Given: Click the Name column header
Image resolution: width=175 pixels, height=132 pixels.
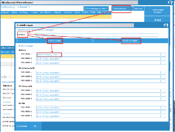Looking at the screenshot, I should click(x=77, y=12).
